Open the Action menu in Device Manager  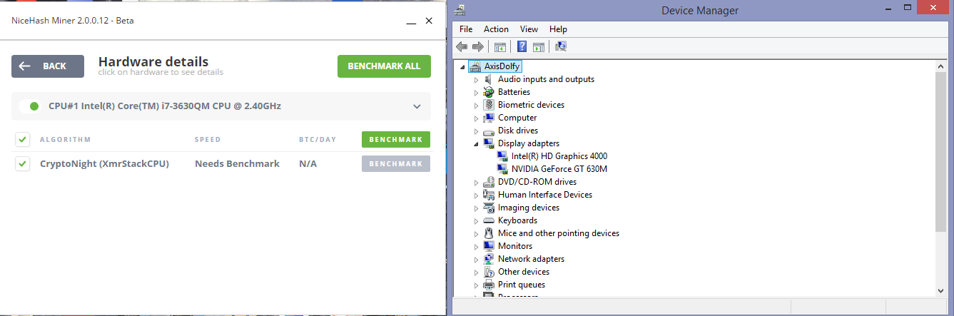coord(496,29)
